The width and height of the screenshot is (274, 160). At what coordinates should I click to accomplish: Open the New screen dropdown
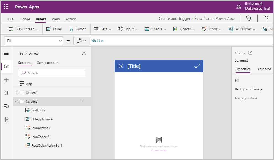click(x=37, y=29)
